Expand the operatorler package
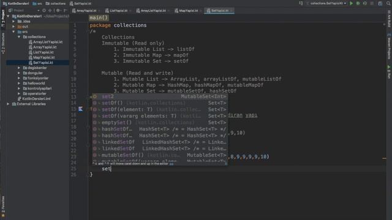 coord(19,94)
